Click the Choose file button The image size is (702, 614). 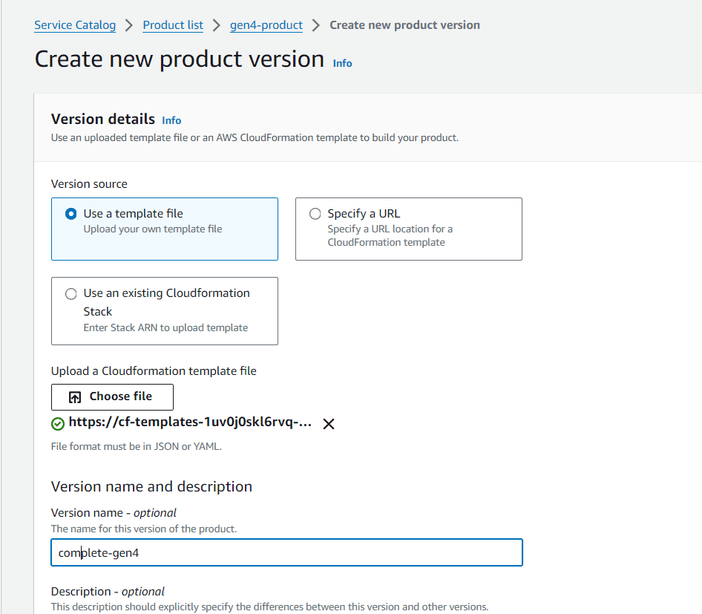(x=112, y=396)
